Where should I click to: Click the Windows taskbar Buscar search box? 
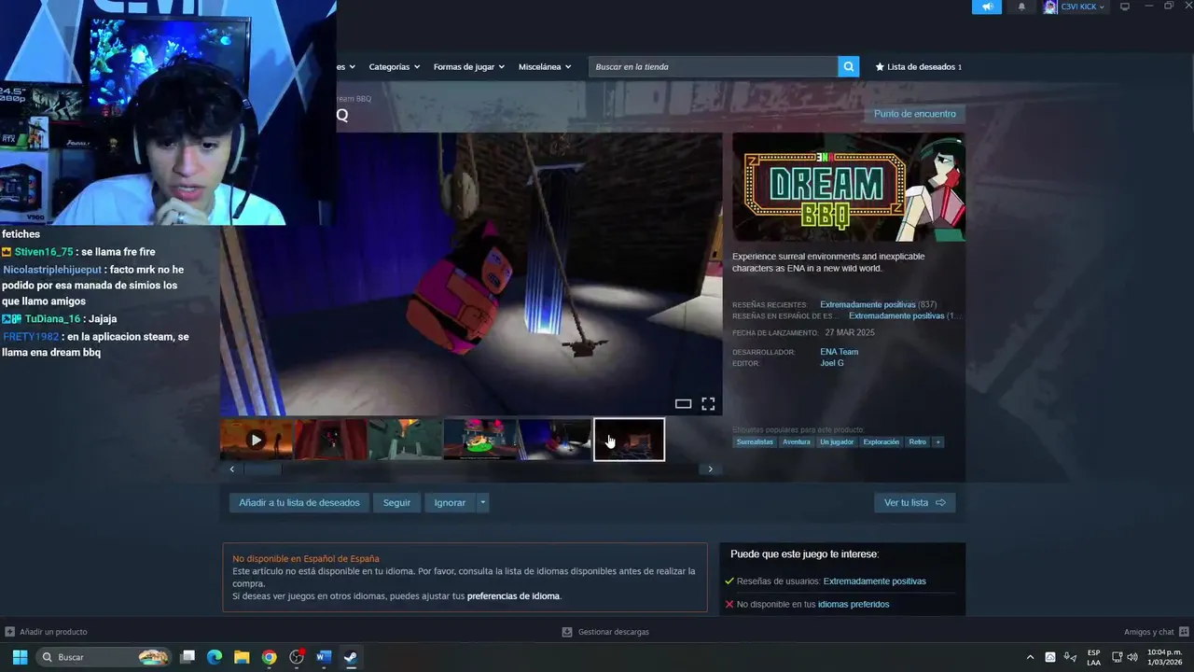pyautogui.click(x=104, y=657)
